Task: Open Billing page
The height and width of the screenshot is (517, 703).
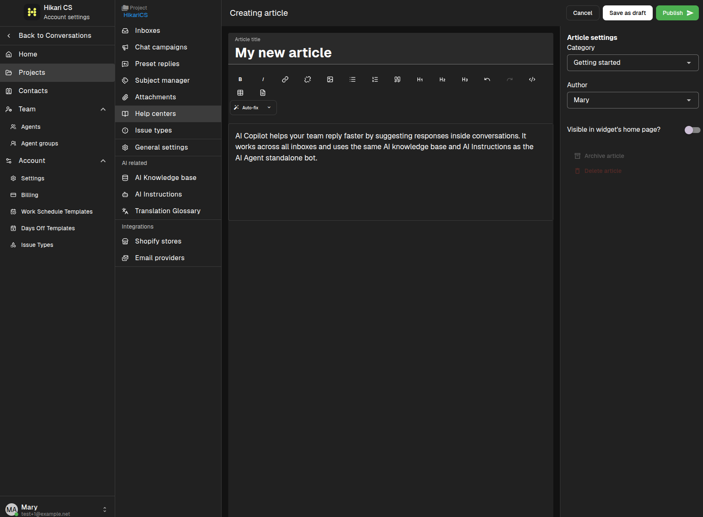Action: coord(57,195)
